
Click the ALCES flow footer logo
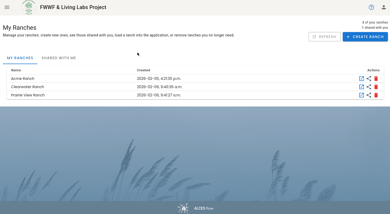[196, 208]
